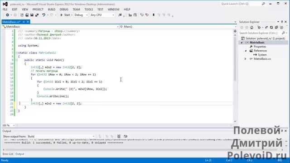
Task: Toggle word wrap in the Output pane
Action: [x=126, y=136]
